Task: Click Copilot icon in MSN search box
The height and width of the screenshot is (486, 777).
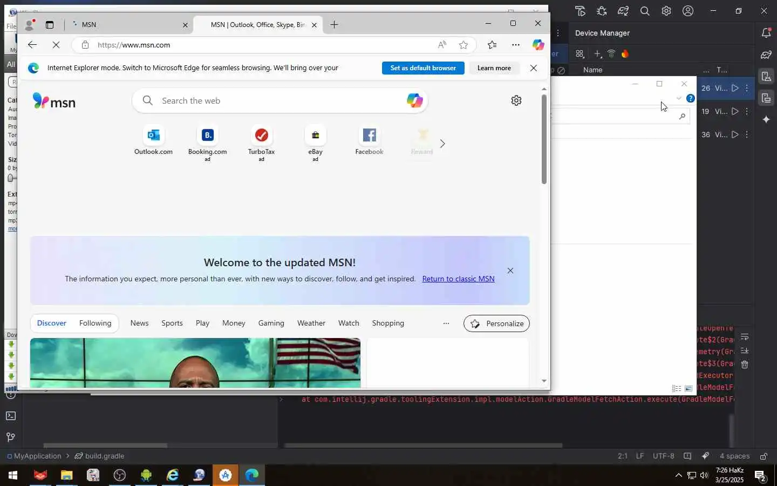Action: coord(414,100)
